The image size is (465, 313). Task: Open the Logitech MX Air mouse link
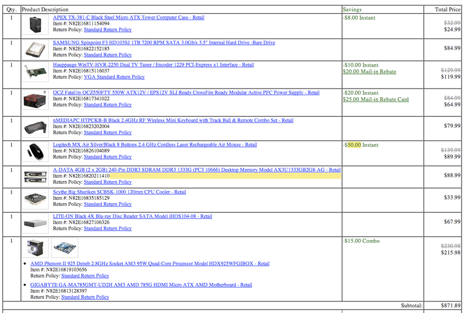155,145
